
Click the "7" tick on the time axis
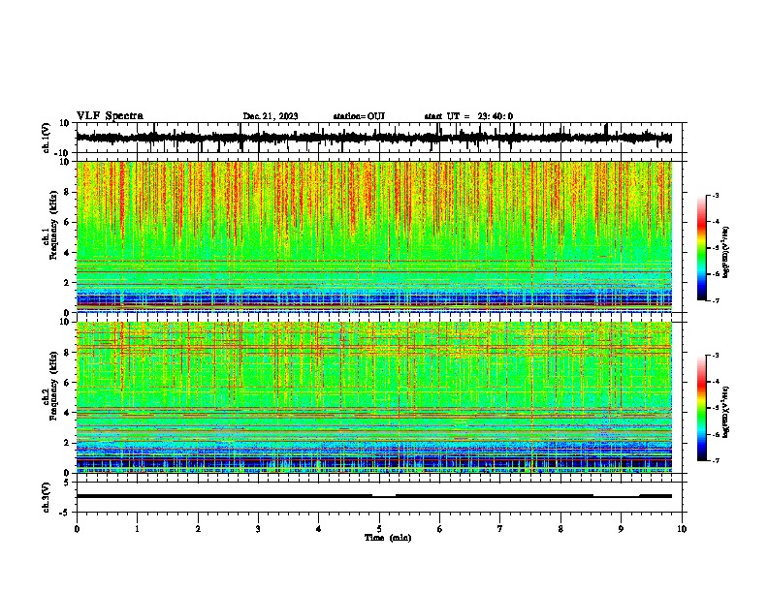[500, 529]
